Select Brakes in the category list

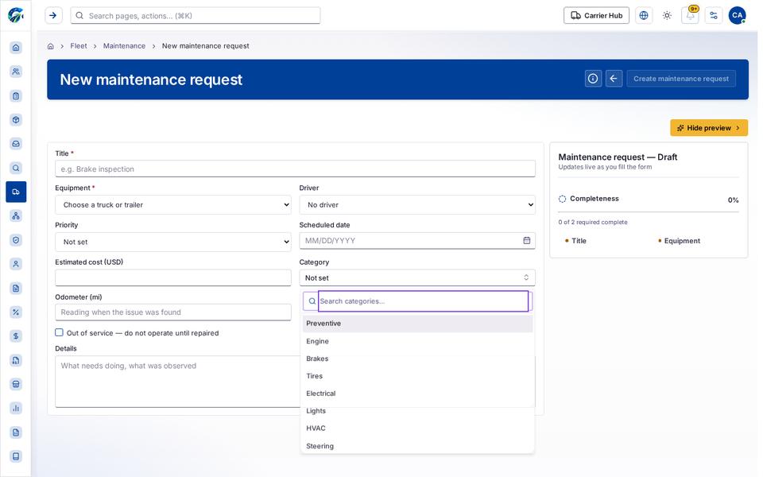pos(417,359)
